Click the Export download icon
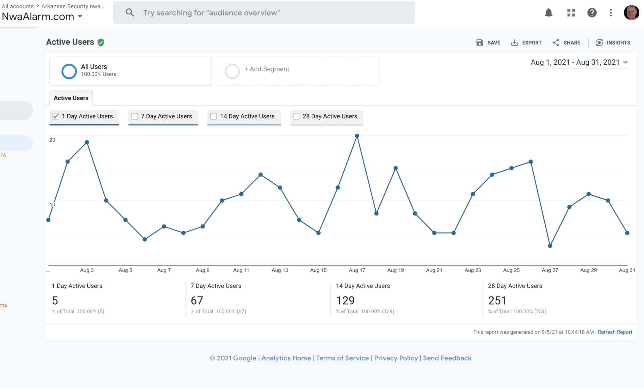The width and height of the screenshot is (644, 388). coord(514,43)
